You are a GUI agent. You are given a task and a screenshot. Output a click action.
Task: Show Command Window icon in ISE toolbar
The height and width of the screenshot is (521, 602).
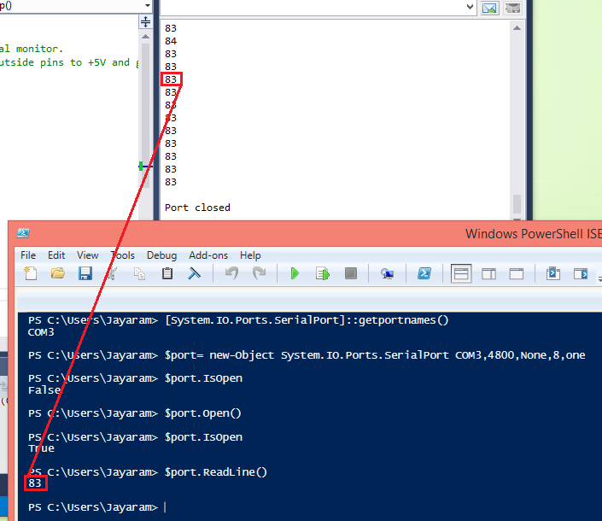point(553,273)
